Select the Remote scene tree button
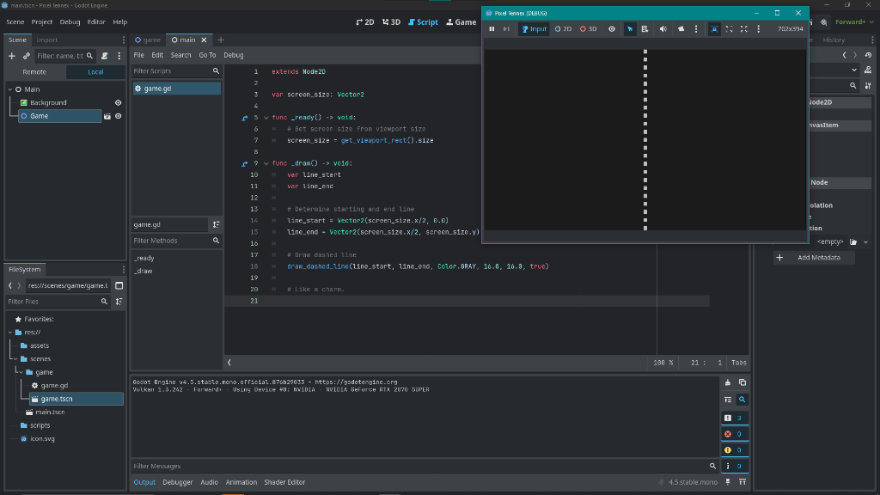 click(x=34, y=72)
